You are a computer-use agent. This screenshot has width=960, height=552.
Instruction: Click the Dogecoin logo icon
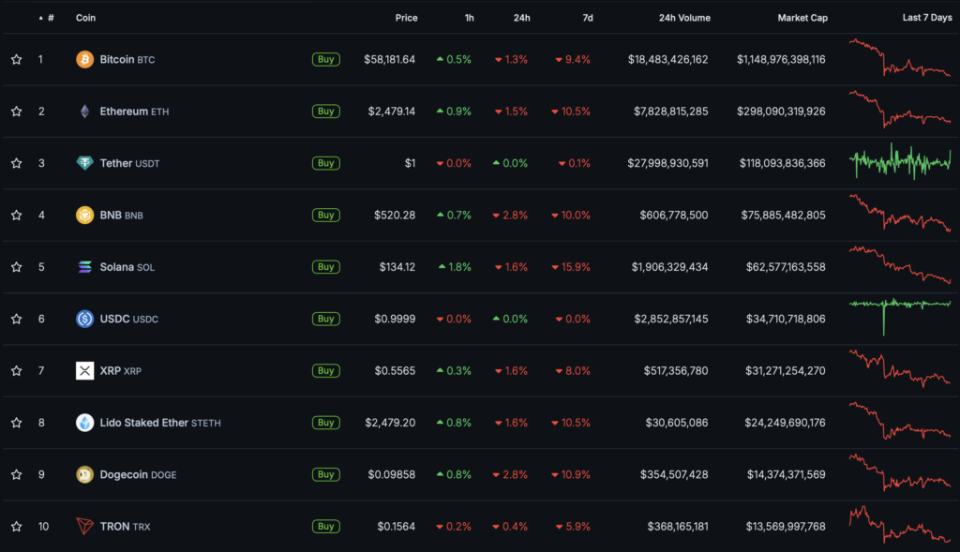[x=84, y=474]
